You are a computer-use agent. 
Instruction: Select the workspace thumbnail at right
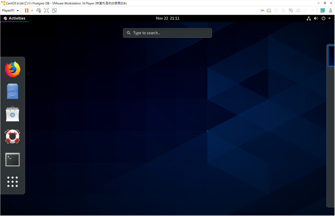331,56
